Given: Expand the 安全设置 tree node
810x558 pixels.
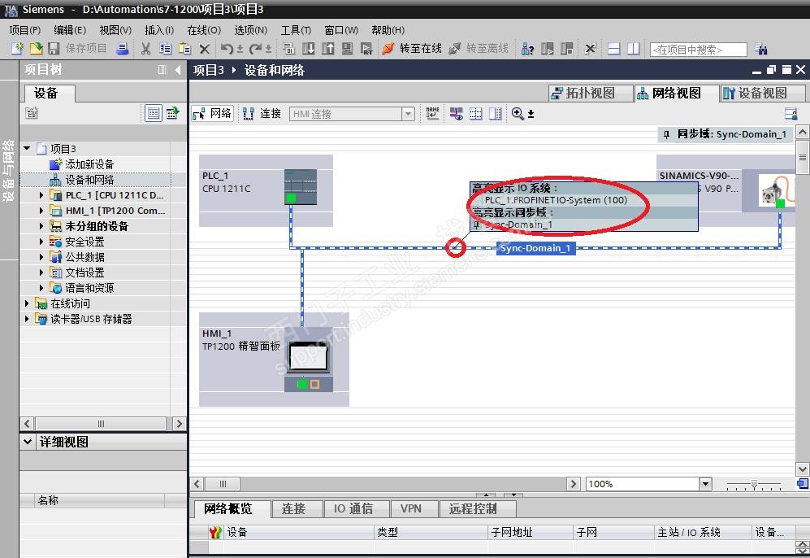Looking at the screenshot, I should (41, 242).
